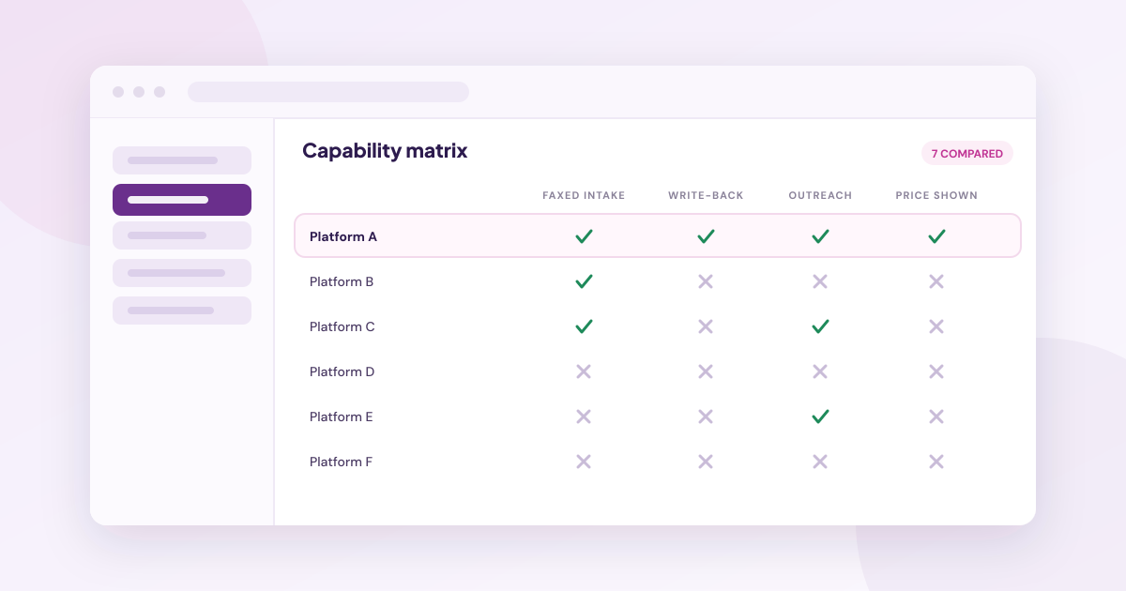Click Platform C Outreach checkmark

pyautogui.click(x=820, y=326)
